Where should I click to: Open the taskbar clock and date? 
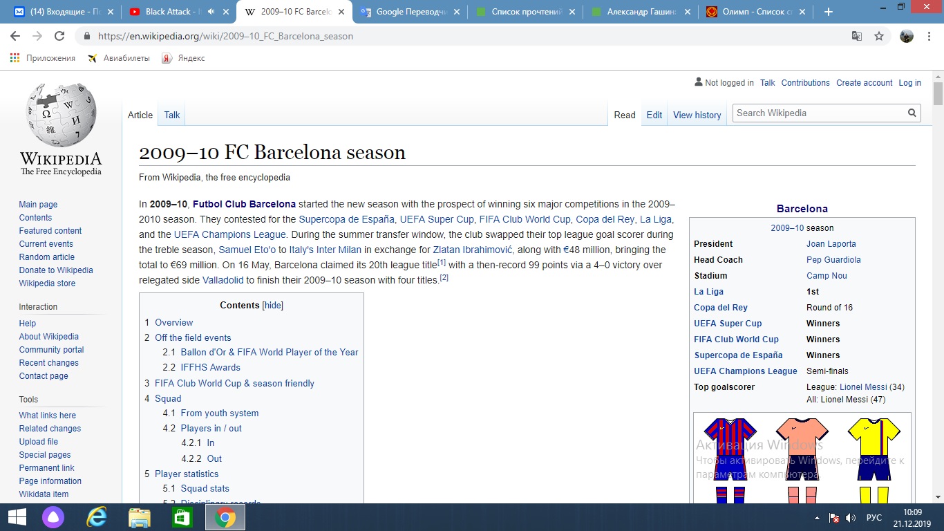coord(912,517)
